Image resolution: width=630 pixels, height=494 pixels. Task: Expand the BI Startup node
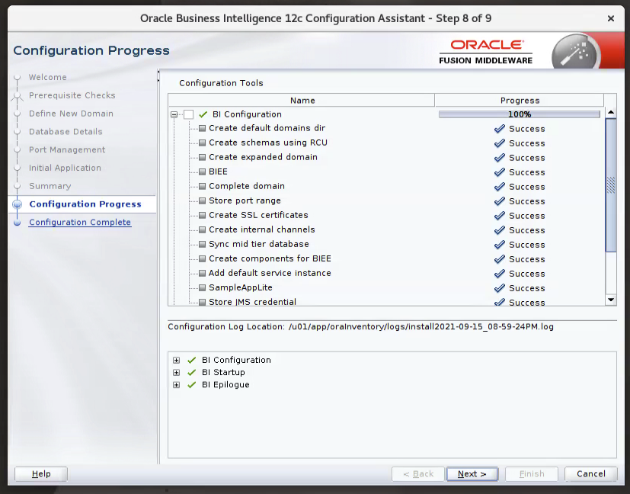(177, 373)
